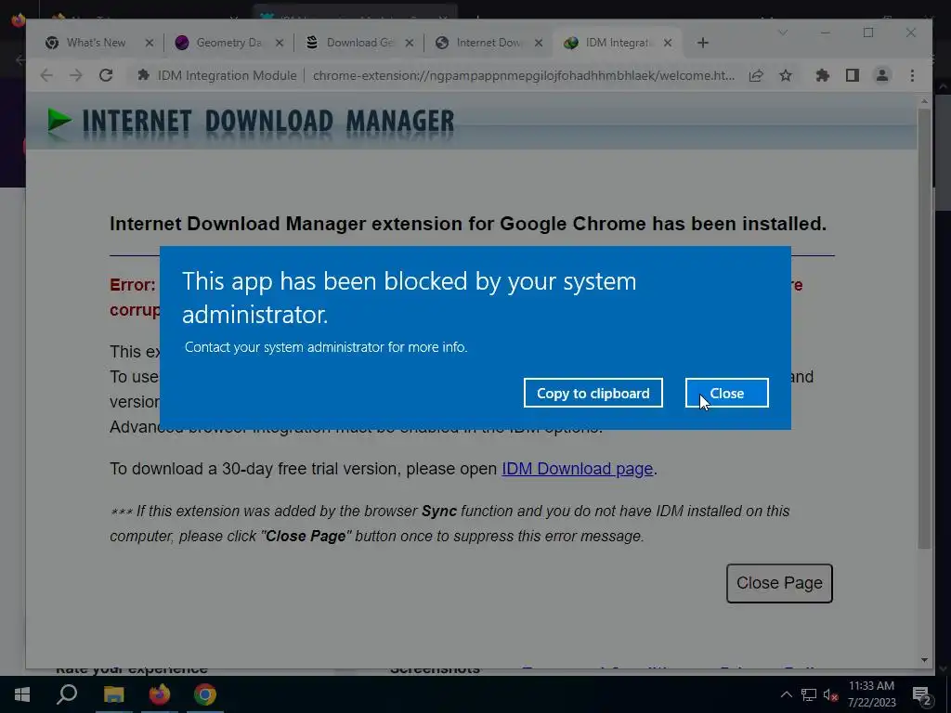The width and height of the screenshot is (951, 713).
Task: Open a new browser tab
Action: (702, 43)
